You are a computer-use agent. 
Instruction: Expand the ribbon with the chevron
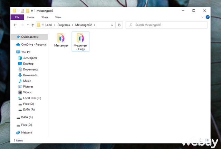tap(202, 17)
